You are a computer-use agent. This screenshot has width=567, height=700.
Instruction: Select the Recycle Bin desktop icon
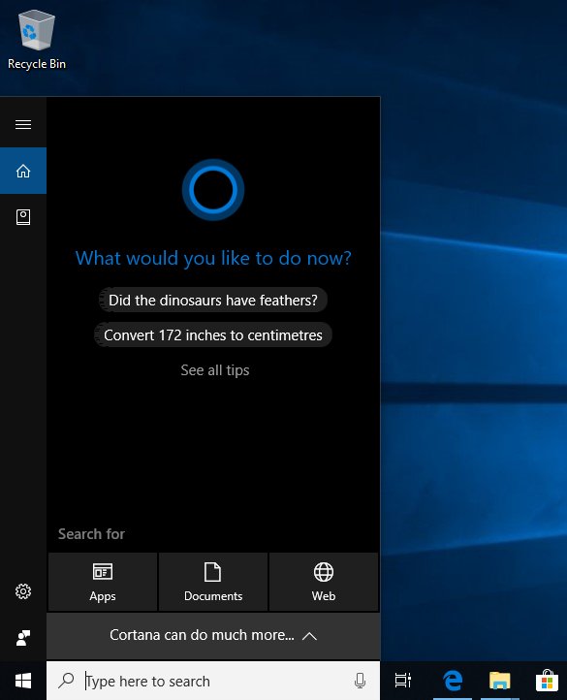coord(37,40)
